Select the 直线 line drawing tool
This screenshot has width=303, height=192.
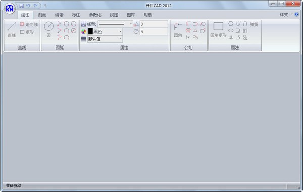12,30
